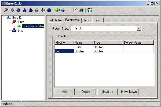Image resolution: width=161 pixels, height=107 pixels.
Task: Select the Gulden parameter name cell
Action: 83,51
